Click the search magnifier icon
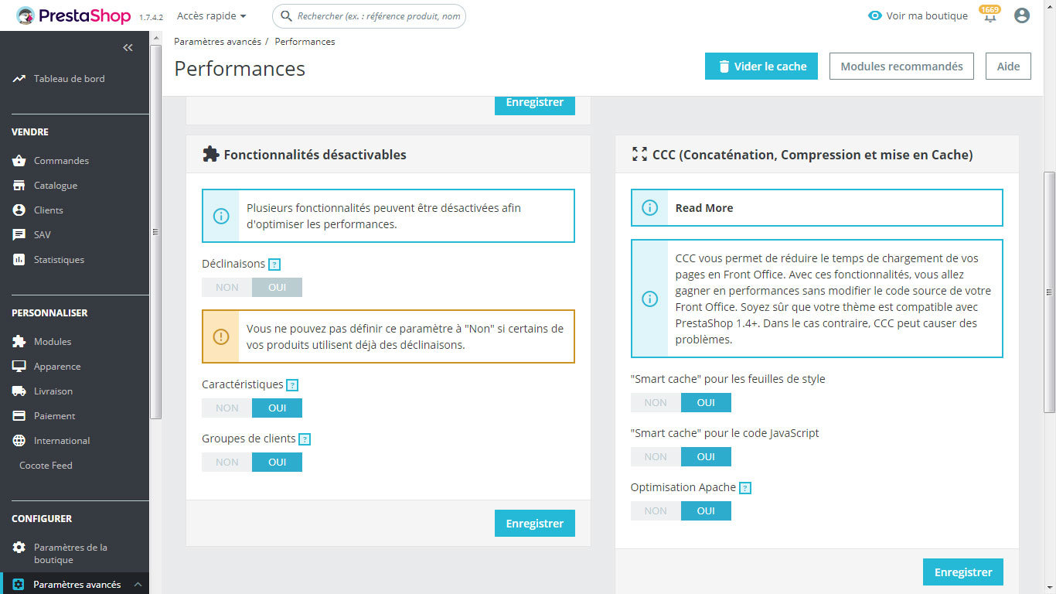 click(x=286, y=16)
